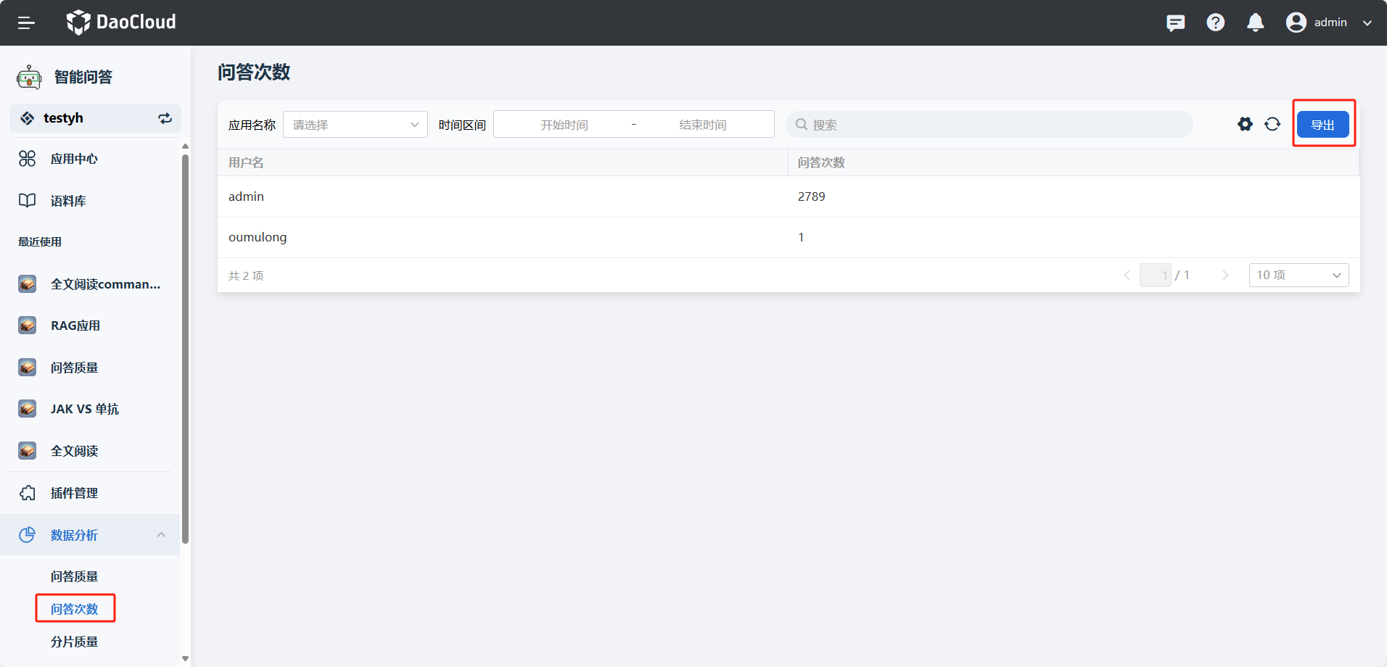Switch workspace using testyh swap icon
Viewport: 1387px width, 667px height.
pyautogui.click(x=165, y=118)
